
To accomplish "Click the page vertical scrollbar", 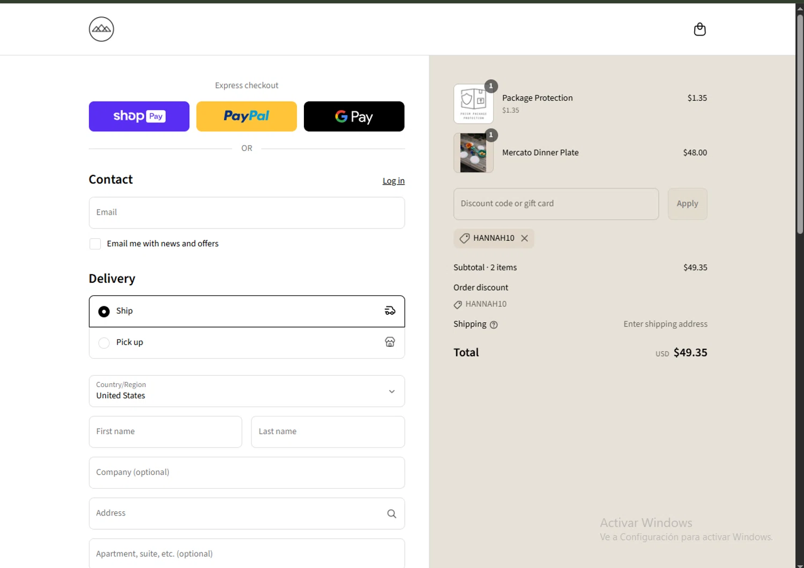I will [x=800, y=123].
